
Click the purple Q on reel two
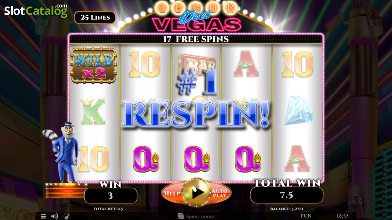coord(146,159)
